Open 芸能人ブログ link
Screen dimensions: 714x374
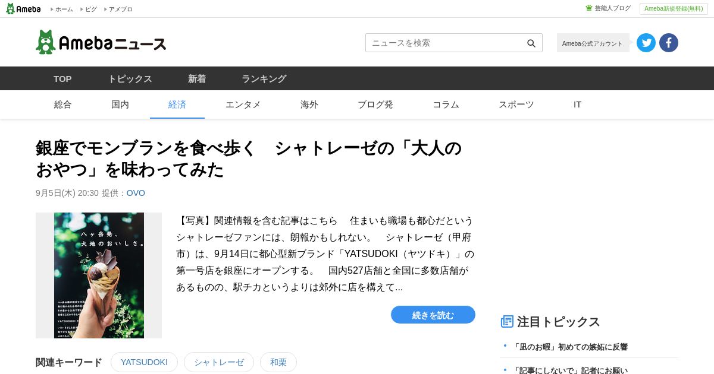[x=613, y=8]
